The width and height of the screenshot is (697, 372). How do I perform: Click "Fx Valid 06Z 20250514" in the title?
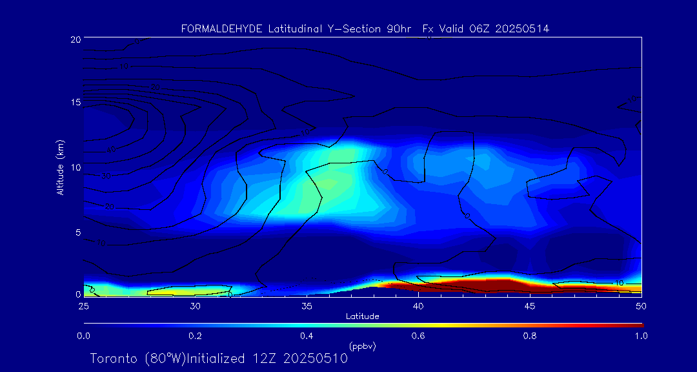point(486,29)
